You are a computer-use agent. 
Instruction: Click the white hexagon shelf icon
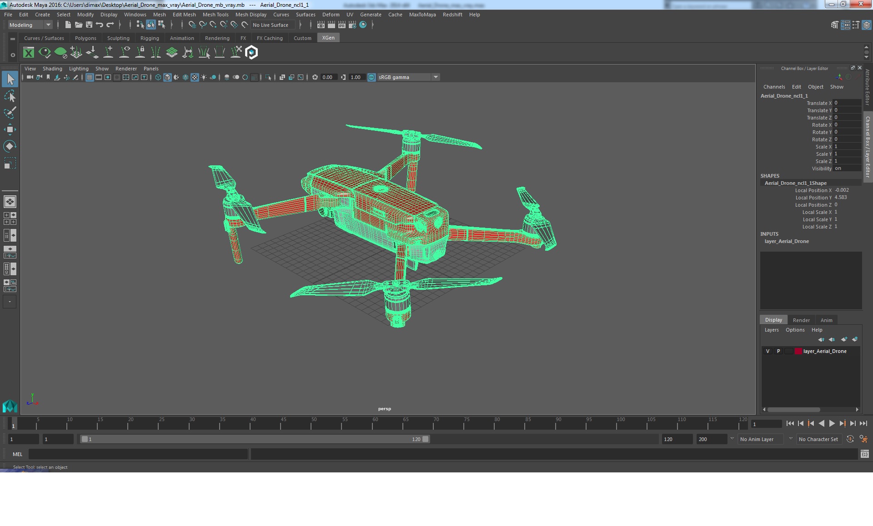[x=251, y=53]
